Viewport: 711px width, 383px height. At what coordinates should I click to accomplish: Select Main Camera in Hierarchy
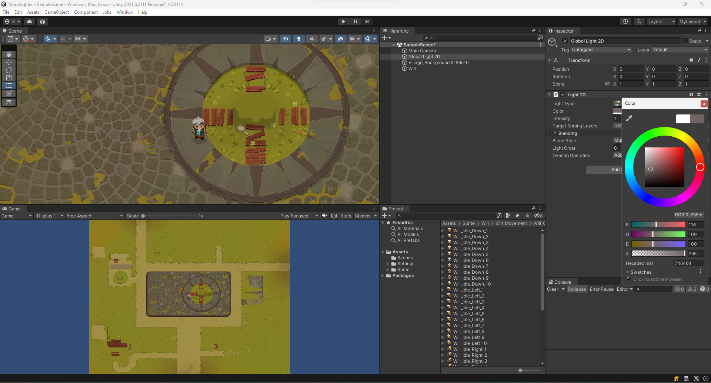[x=422, y=51]
